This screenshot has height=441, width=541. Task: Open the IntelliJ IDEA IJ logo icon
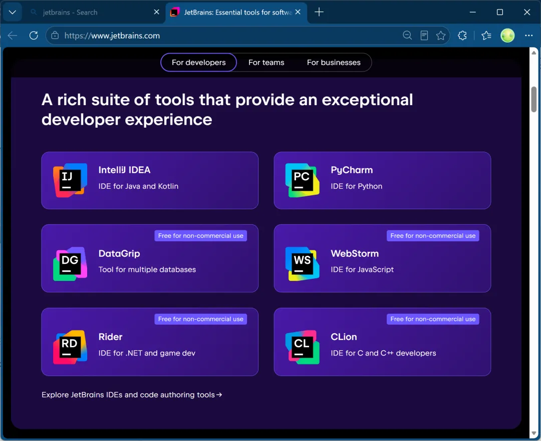tap(70, 180)
